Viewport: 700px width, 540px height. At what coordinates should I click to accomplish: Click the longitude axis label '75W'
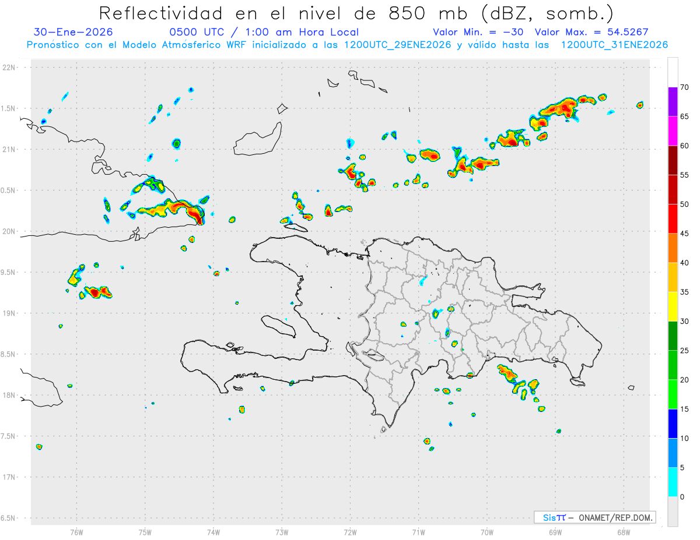click(x=145, y=532)
